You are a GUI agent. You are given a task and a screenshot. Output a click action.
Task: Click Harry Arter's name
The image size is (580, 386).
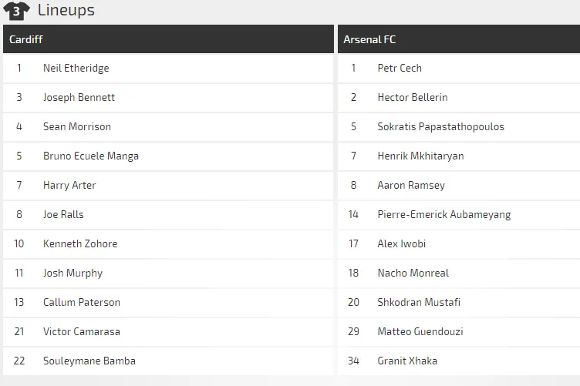point(69,185)
